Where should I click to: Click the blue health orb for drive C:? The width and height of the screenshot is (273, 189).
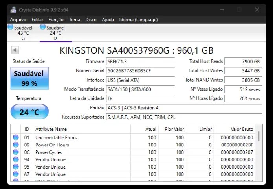pyautogui.click(x=11, y=27)
